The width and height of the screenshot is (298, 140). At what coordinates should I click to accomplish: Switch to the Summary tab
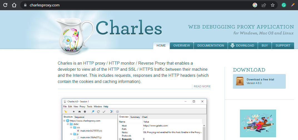(135, 117)
